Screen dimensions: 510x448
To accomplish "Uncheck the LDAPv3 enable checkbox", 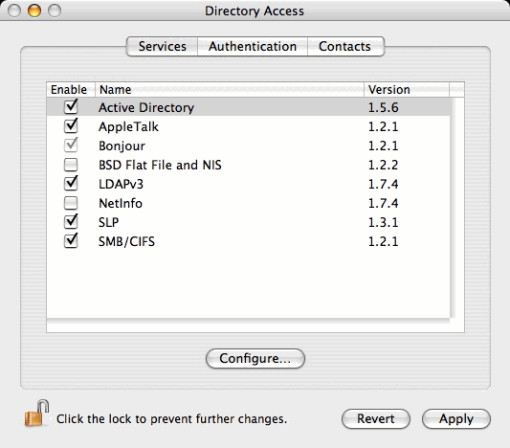I will tap(71, 184).
